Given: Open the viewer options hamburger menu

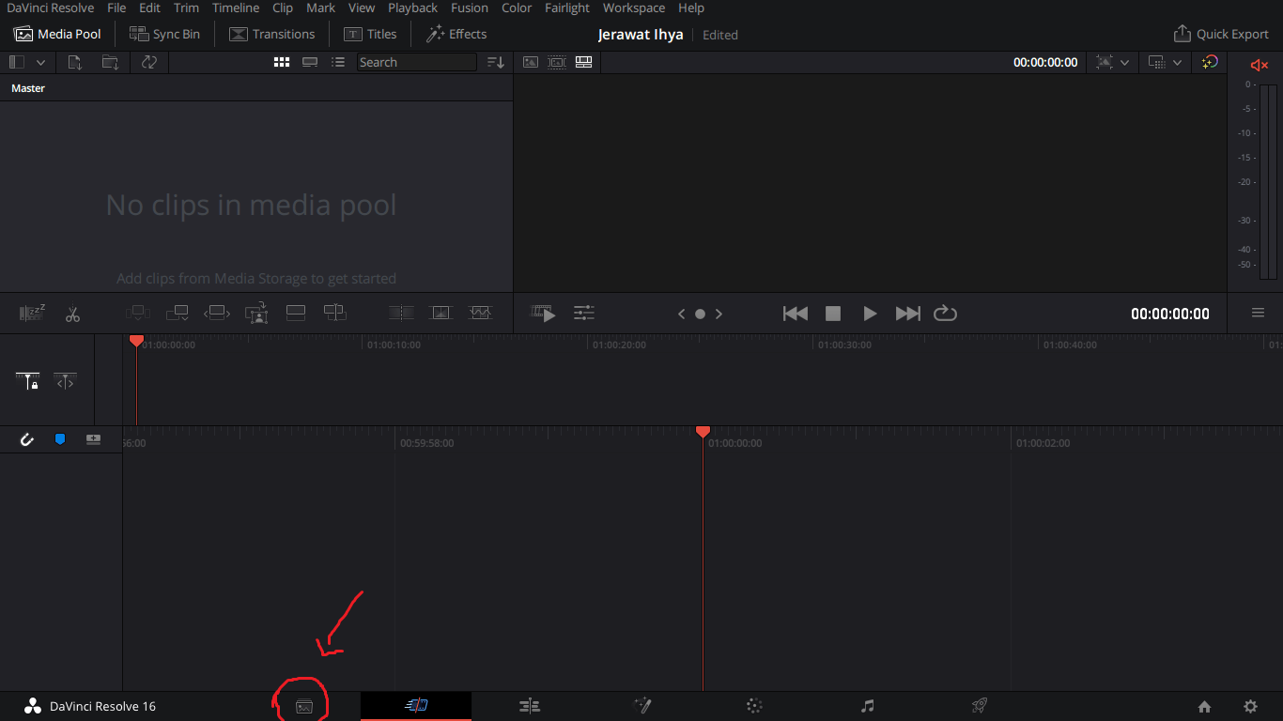Looking at the screenshot, I should pos(1258,314).
